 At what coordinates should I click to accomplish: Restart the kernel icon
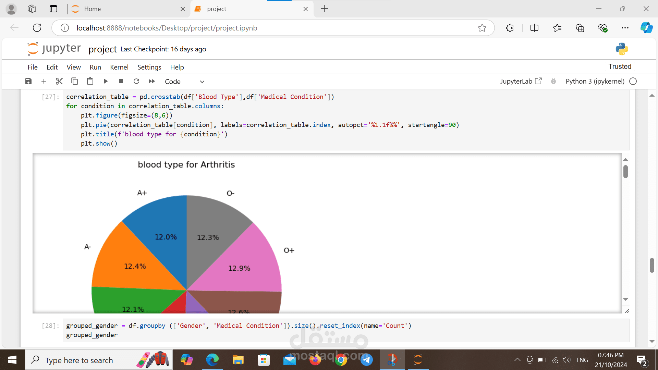[x=136, y=82]
